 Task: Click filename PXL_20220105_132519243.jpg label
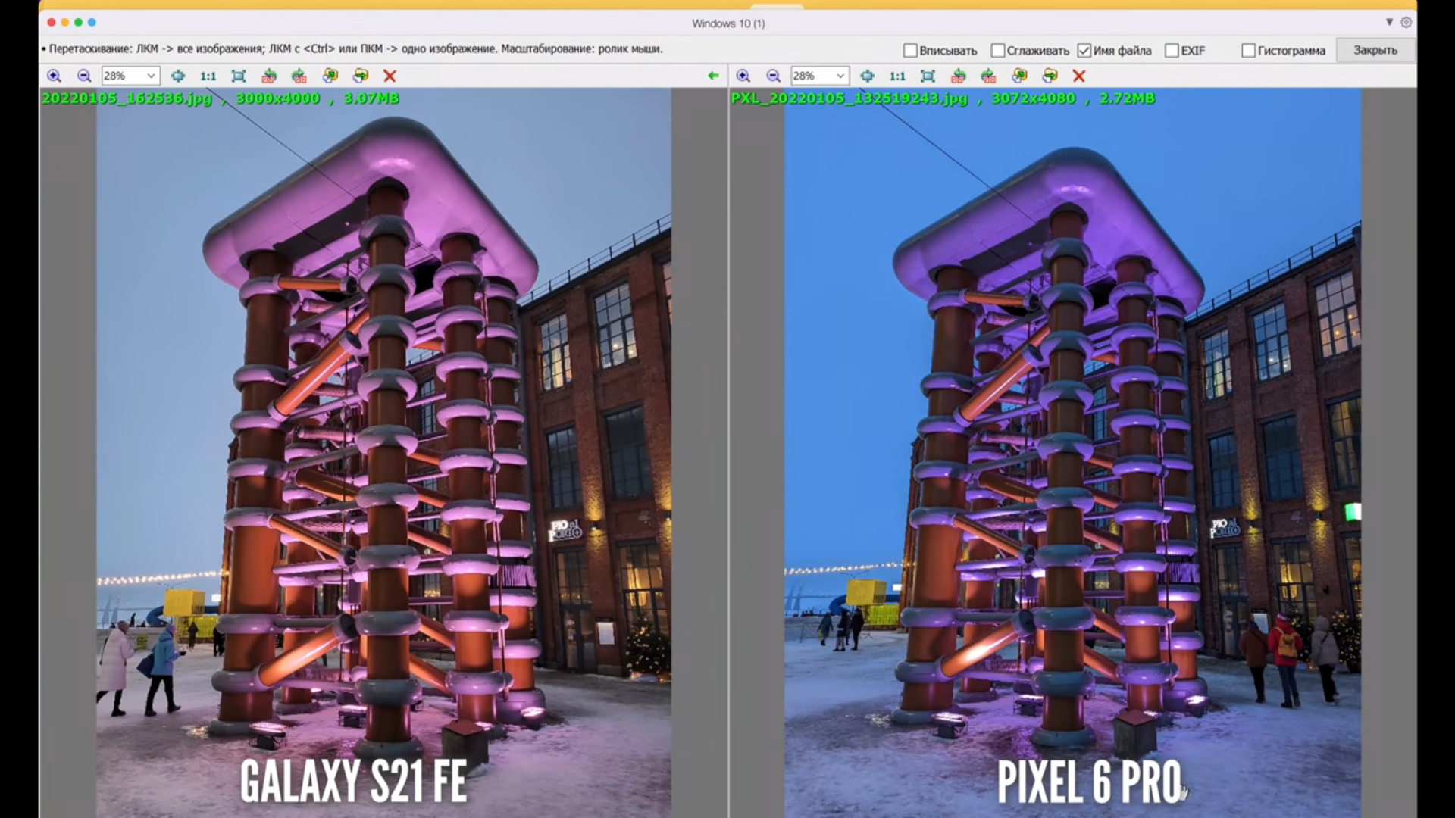tap(850, 98)
